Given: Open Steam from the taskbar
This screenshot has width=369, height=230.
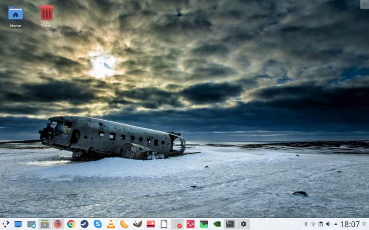Looking at the screenshot, I should pos(84,224).
